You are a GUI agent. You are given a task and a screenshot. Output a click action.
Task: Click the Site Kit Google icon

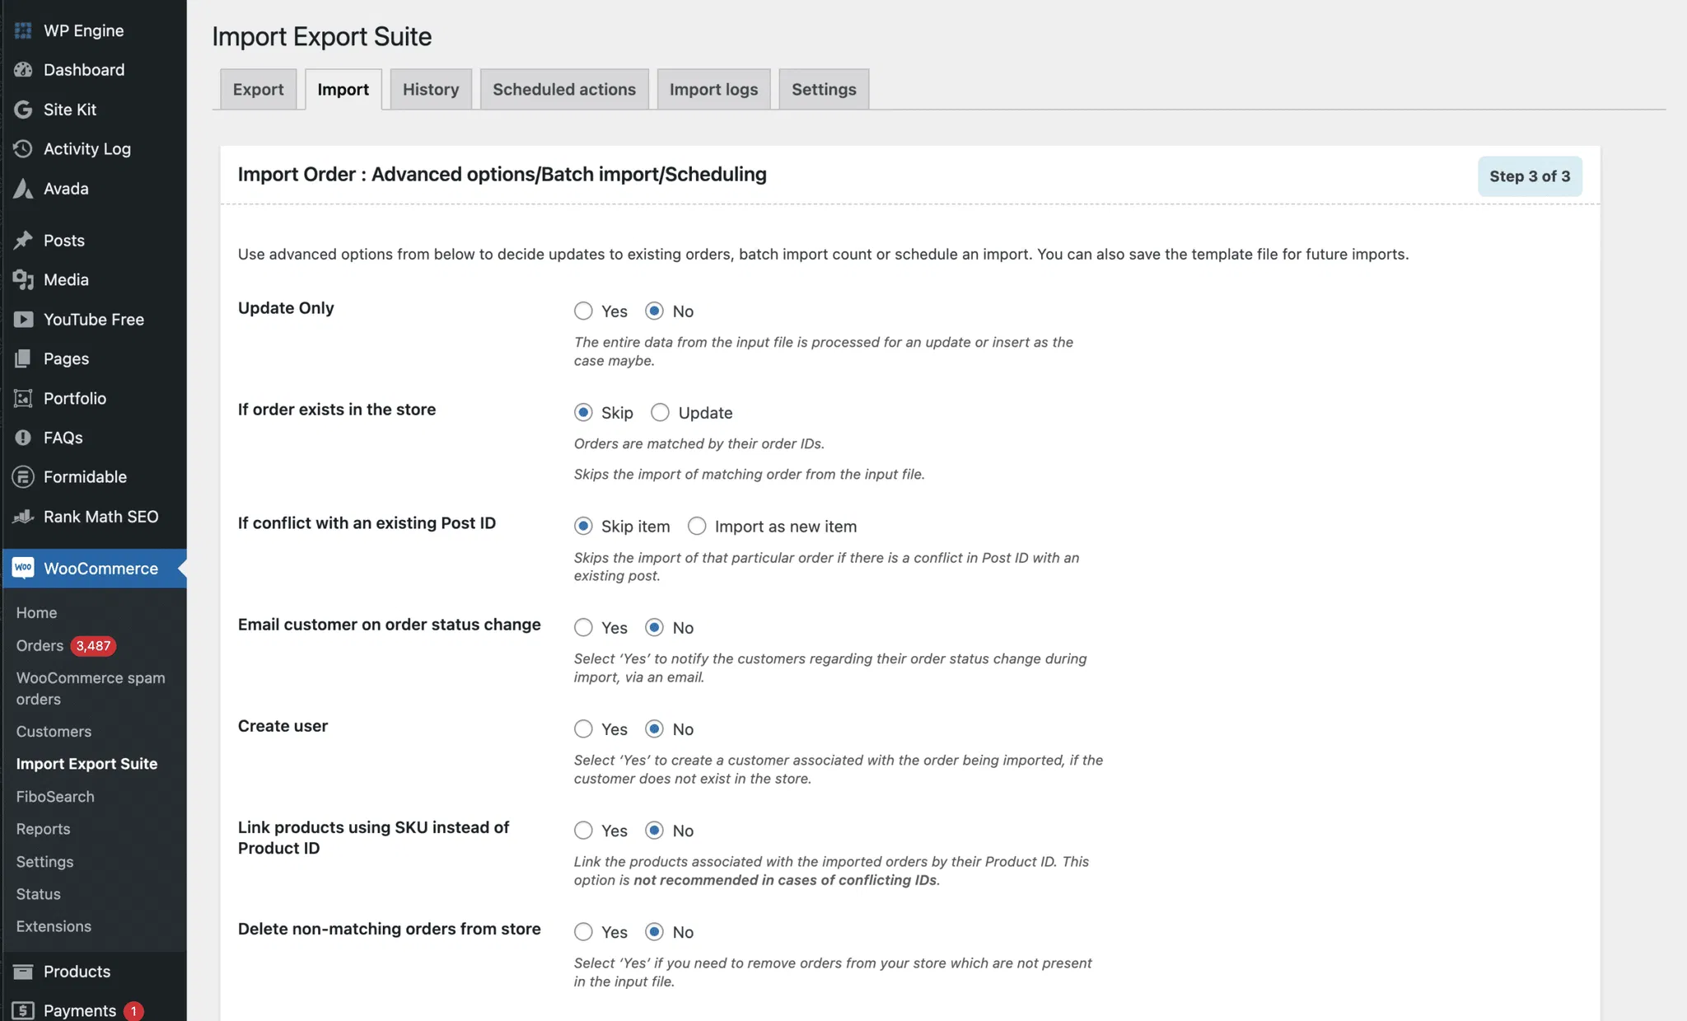(x=23, y=110)
